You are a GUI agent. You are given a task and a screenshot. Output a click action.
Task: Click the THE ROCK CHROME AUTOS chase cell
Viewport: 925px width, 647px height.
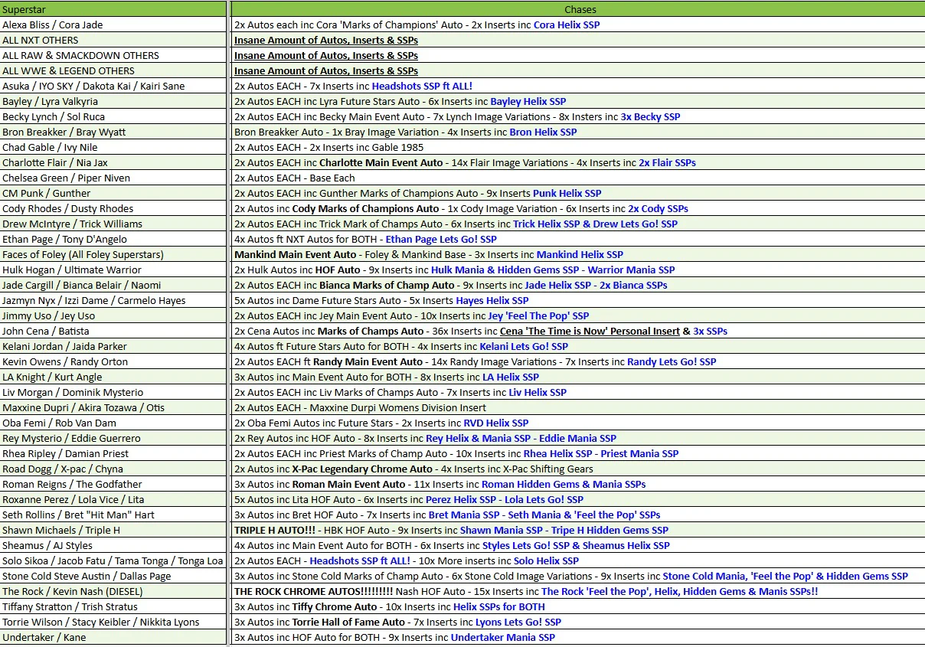pos(578,591)
